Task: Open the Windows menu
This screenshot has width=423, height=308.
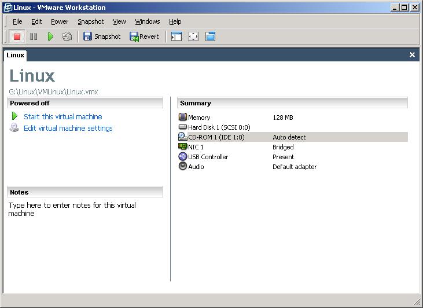Action: tap(148, 21)
